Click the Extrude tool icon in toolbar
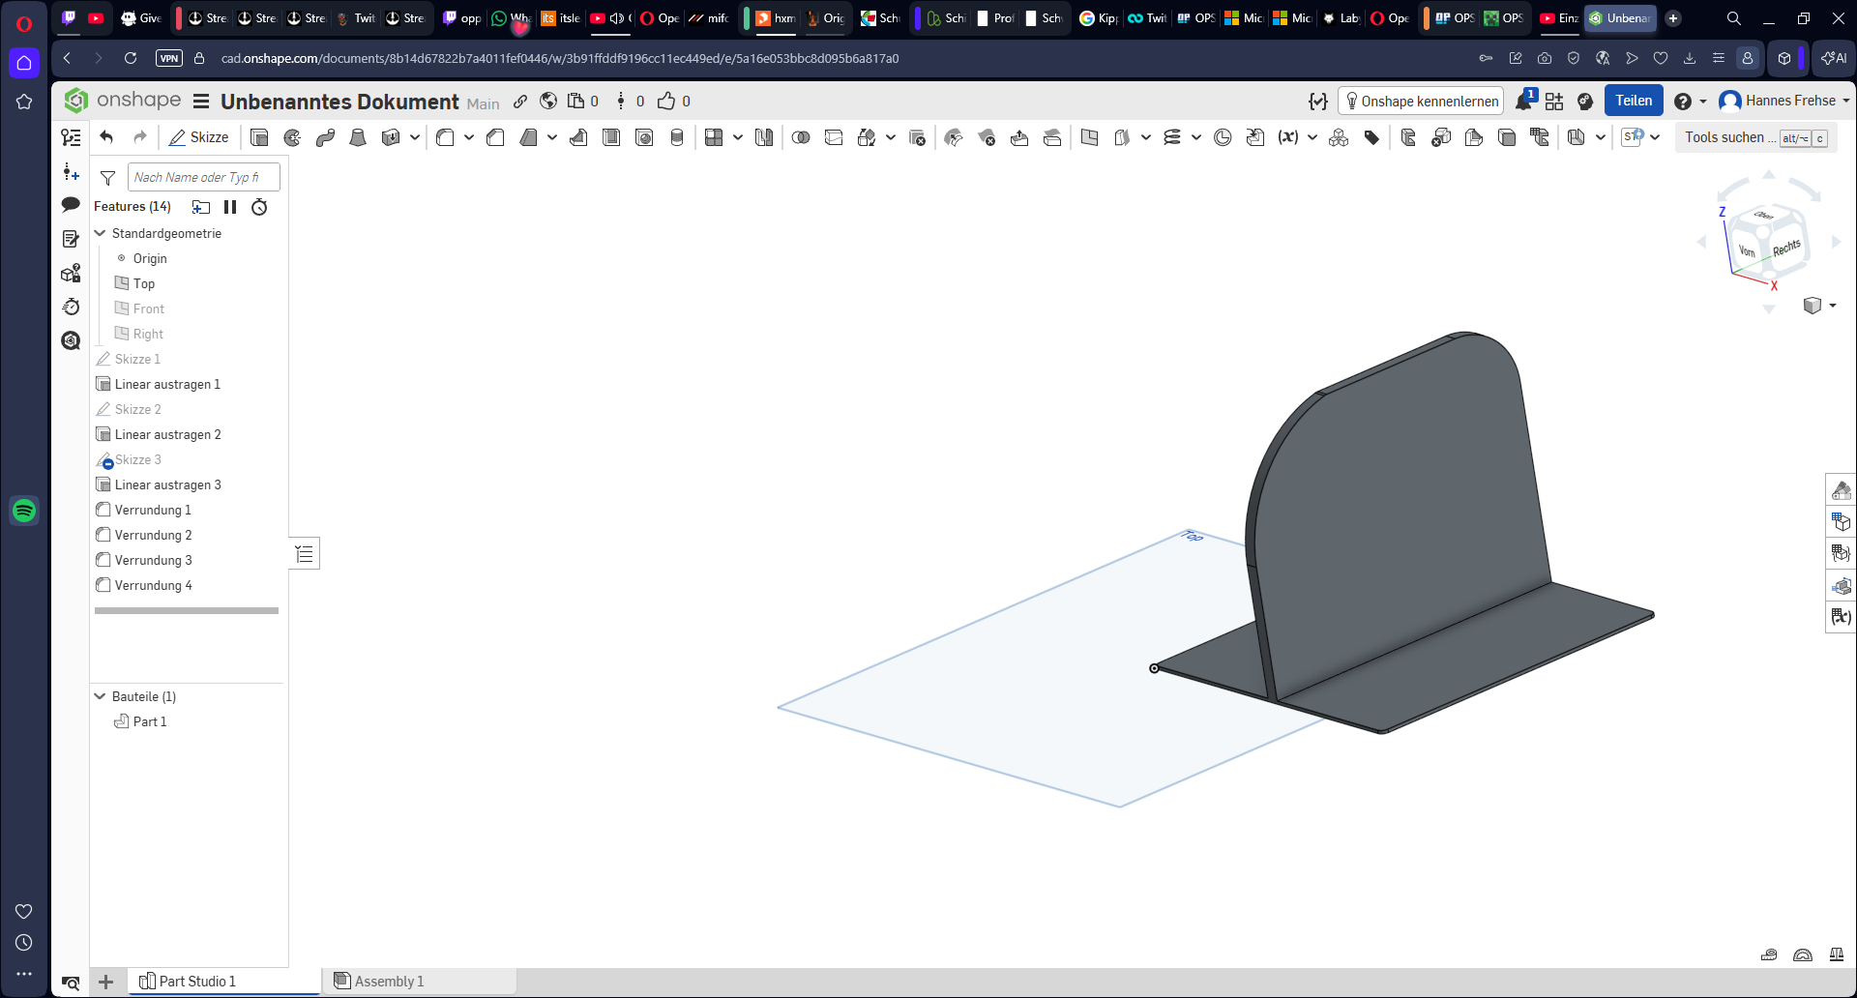This screenshot has width=1857, height=998. (259, 137)
